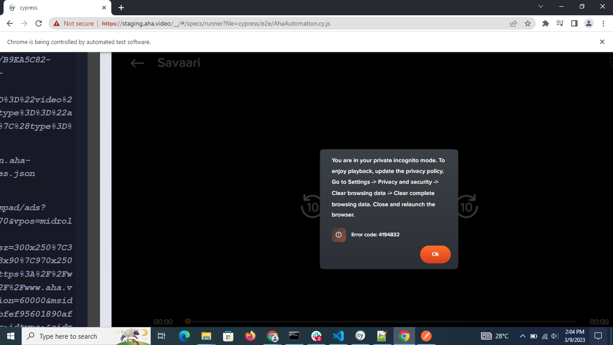Click the Savaari video title
613x345 pixels.
pyautogui.click(x=179, y=62)
